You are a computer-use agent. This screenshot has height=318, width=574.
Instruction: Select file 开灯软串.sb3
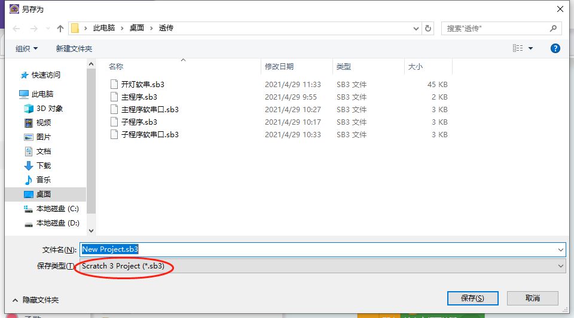(142, 85)
